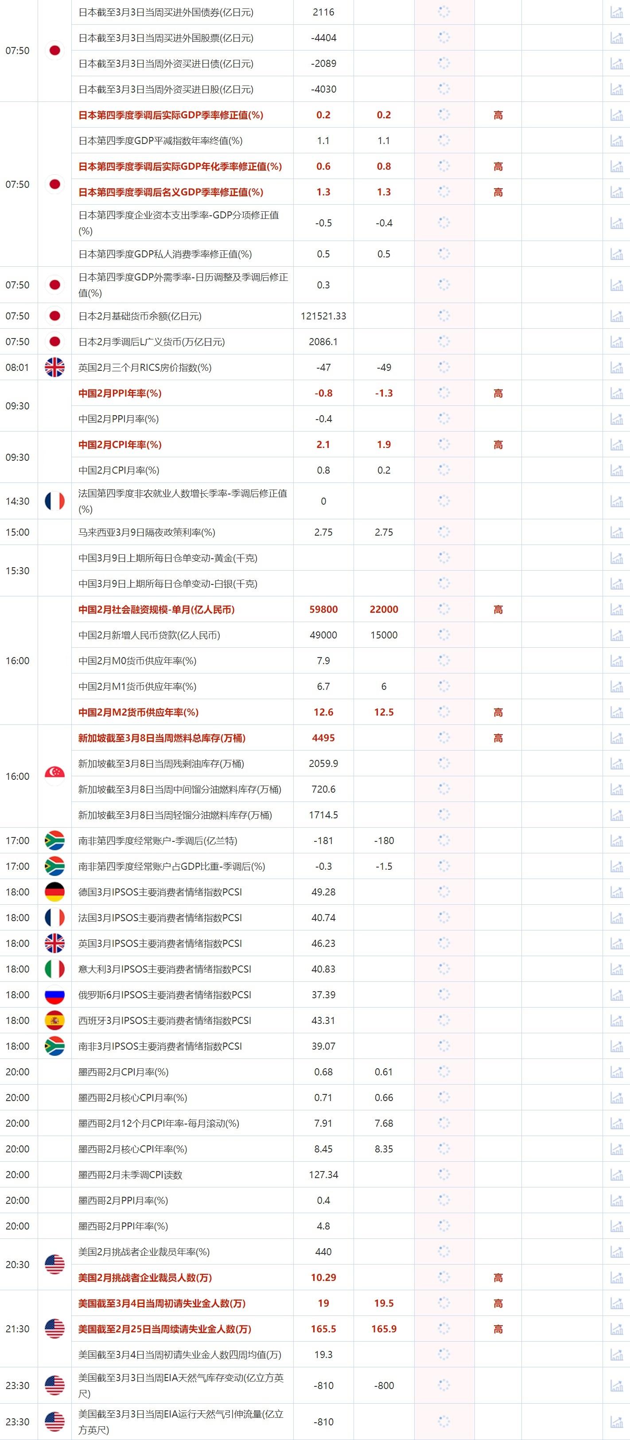Click the Spain flag beside 西班牙3月IPSOS
This screenshot has height=1440, width=630.
coord(55,1021)
